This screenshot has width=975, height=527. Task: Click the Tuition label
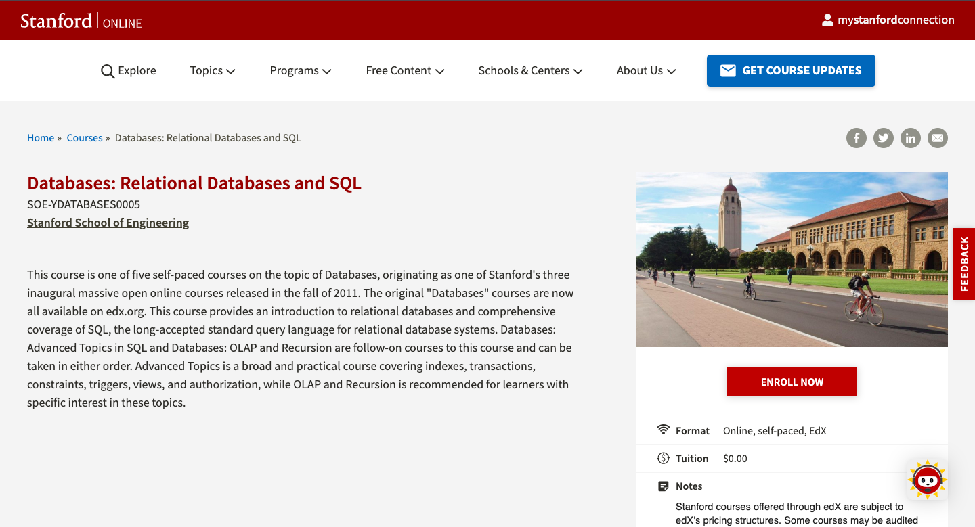(692, 459)
